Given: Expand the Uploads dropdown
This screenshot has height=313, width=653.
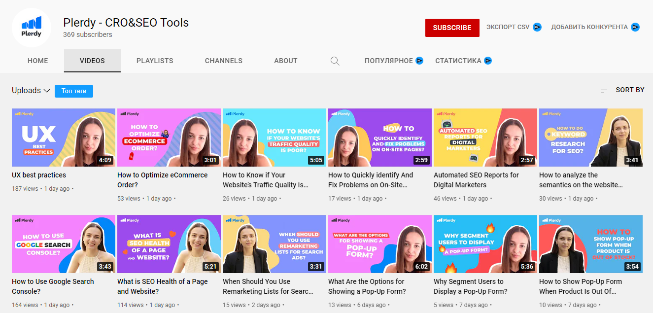Looking at the screenshot, I should [31, 91].
